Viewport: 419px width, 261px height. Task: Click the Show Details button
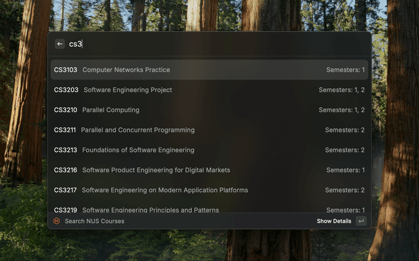pos(334,221)
